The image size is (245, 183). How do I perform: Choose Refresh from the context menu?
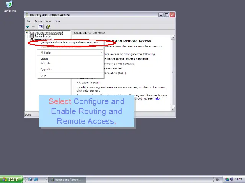coord(45,63)
